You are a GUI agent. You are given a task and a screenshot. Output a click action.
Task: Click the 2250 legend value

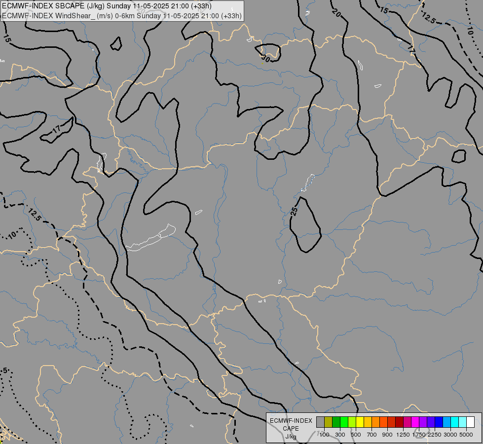coord(435,435)
